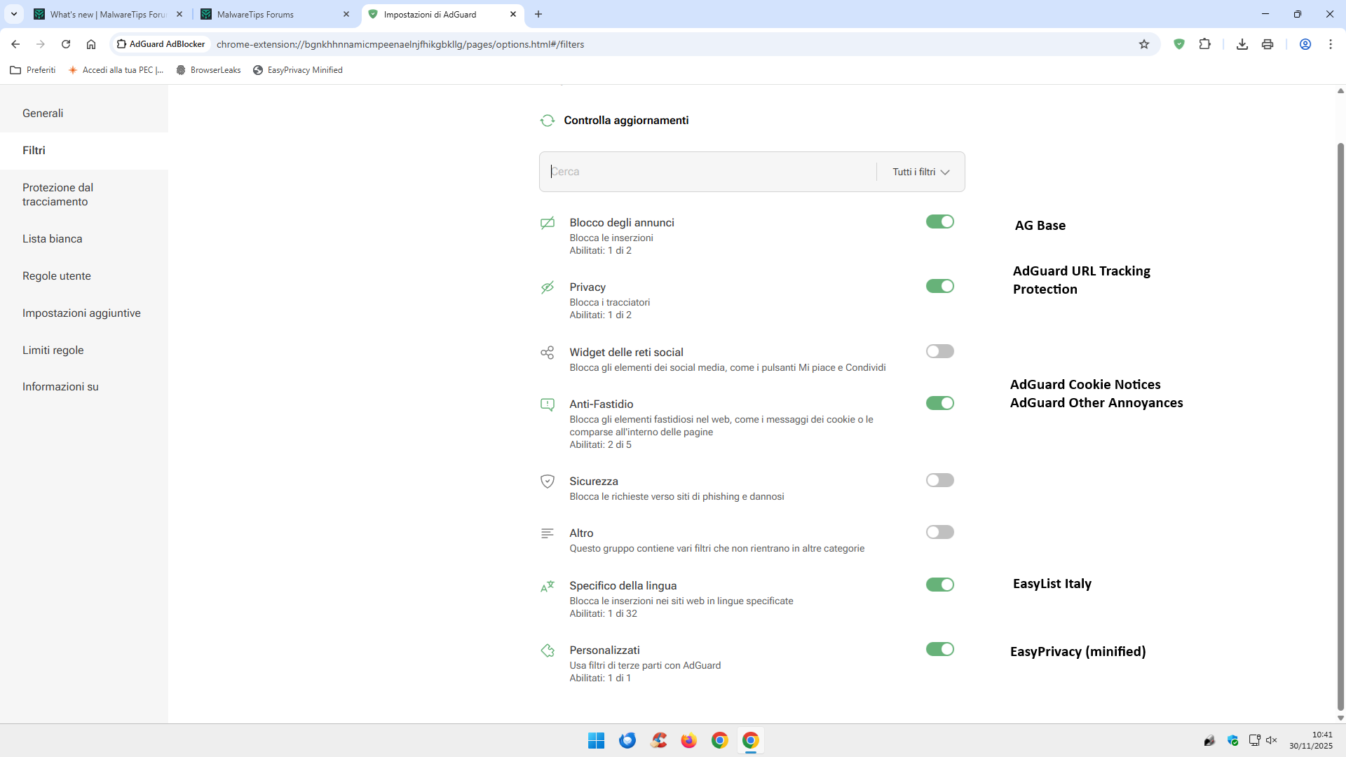This screenshot has height=757, width=1346.
Task: Disable the Blocco degli annunci toggle
Action: (x=939, y=222)
